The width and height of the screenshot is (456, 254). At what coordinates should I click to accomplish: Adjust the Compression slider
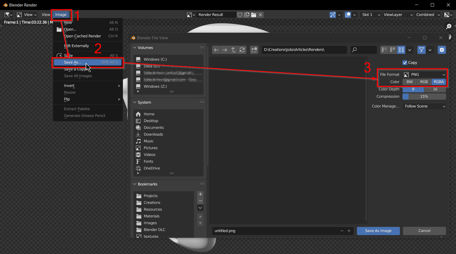coord(424,96)
